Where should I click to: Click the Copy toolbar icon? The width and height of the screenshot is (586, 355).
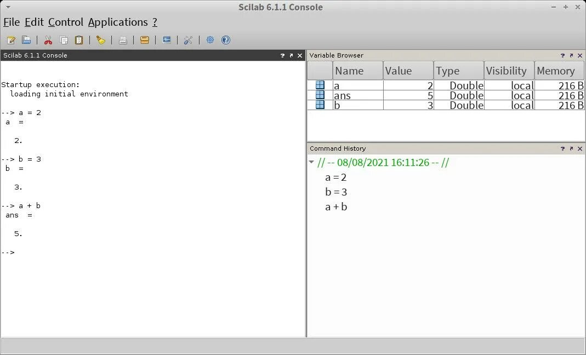coord(64,40)
